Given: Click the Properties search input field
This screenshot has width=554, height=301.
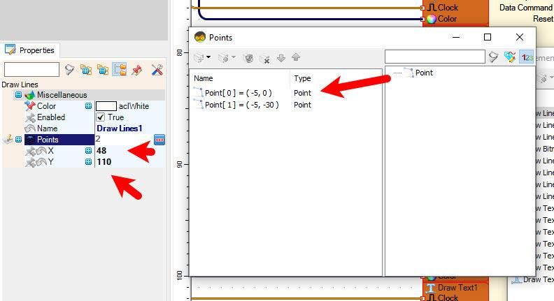Looking at the screenshot, I should [31, 70].
